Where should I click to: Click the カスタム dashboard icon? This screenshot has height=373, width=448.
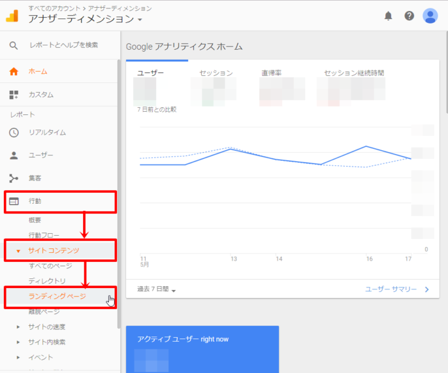(13, 95)
